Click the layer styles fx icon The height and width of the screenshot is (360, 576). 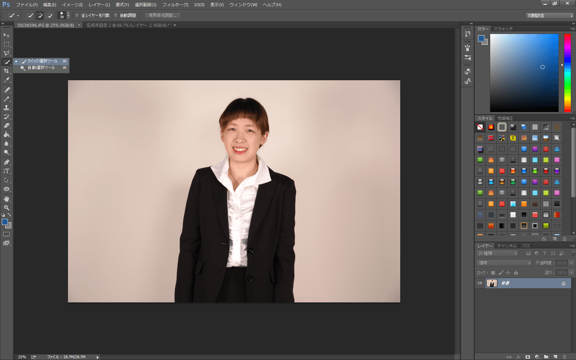point(518,357)
